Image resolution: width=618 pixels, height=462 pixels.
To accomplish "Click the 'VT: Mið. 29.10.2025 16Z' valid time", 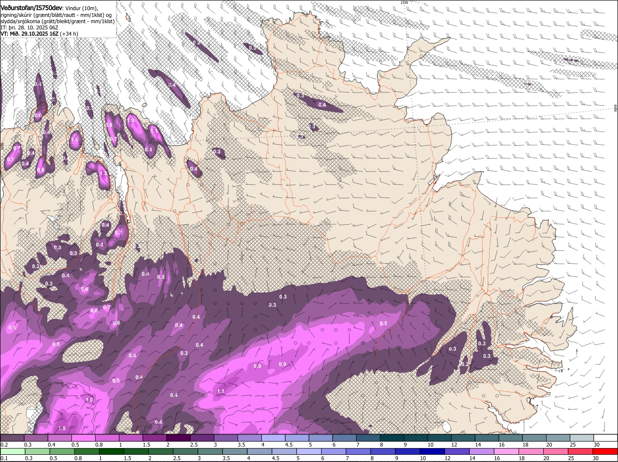I will pos(29,34).
